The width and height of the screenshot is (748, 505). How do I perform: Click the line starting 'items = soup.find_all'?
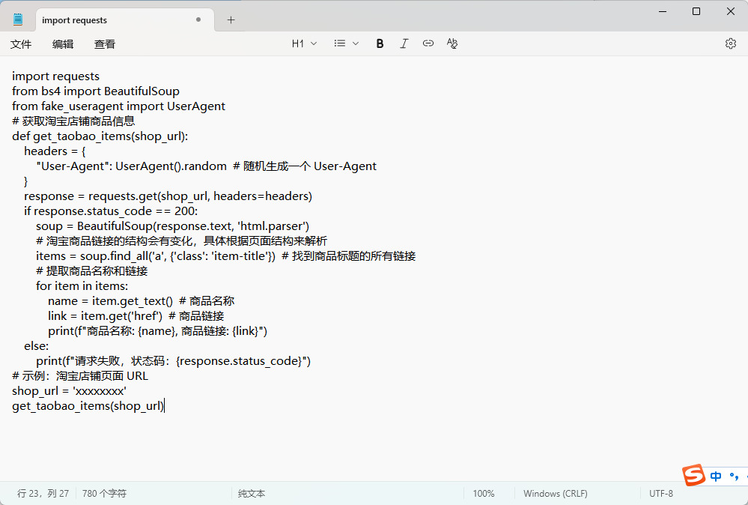click(x=225, y=256)
